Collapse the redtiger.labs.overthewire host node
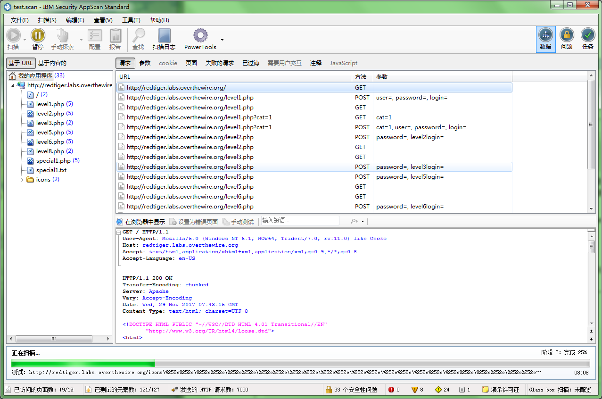Image resolution: width=602 pixels, height=399 pixels. click(13, 85)
